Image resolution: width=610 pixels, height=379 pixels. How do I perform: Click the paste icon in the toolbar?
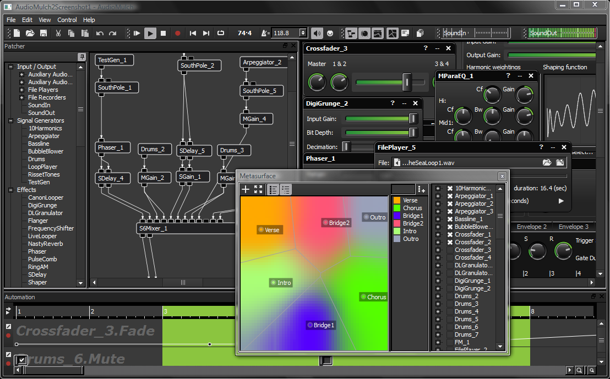tap(85, 34)
